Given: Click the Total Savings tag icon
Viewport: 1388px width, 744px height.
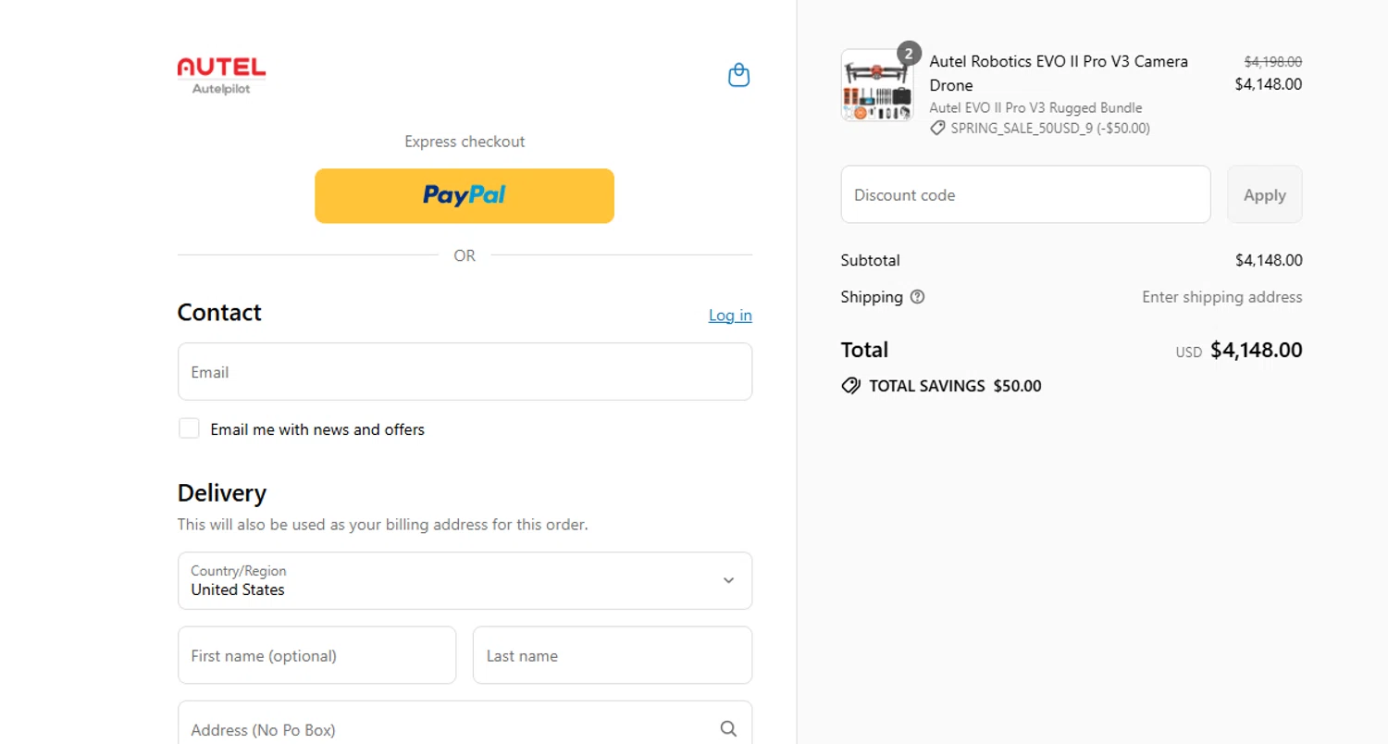Looking at the screenshot, I should 851,386.
